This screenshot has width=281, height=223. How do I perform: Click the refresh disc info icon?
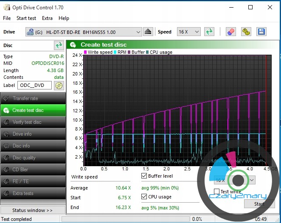click(59, 45)
